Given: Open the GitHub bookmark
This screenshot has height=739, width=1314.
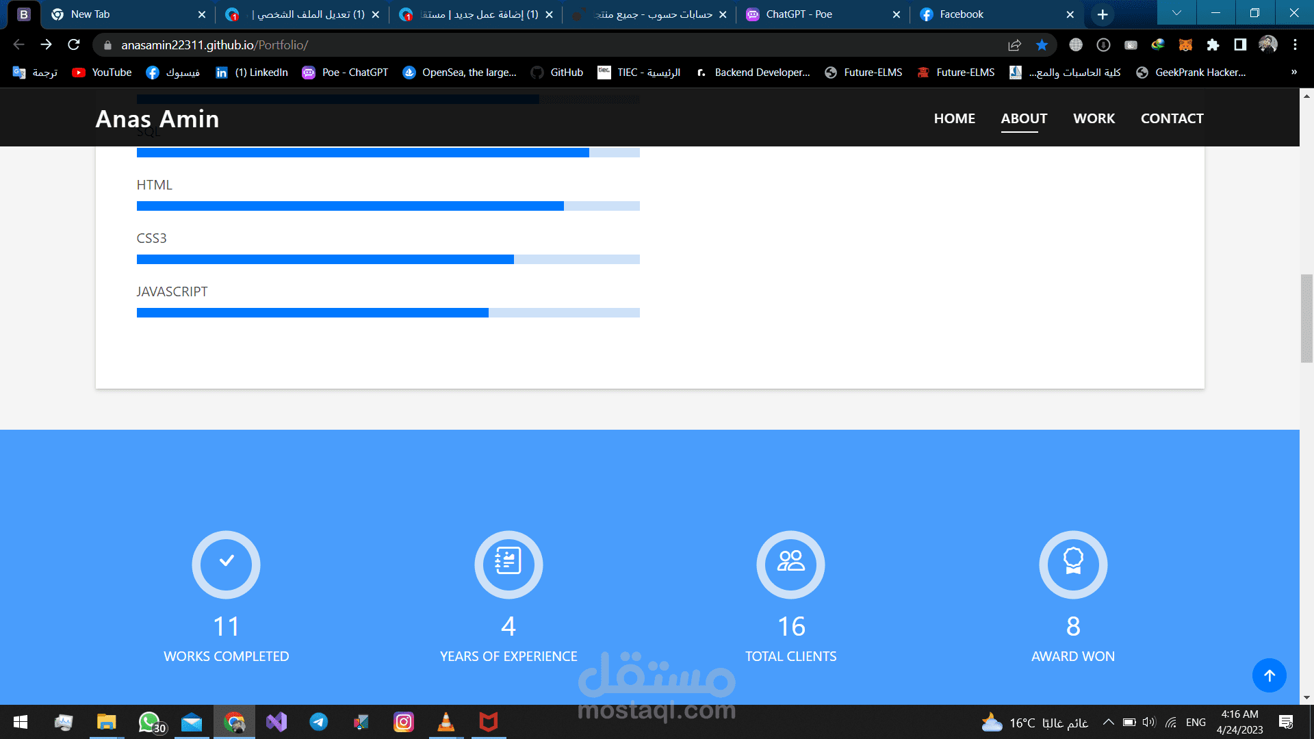Looking at the screenshot, I should click(558, 73).
